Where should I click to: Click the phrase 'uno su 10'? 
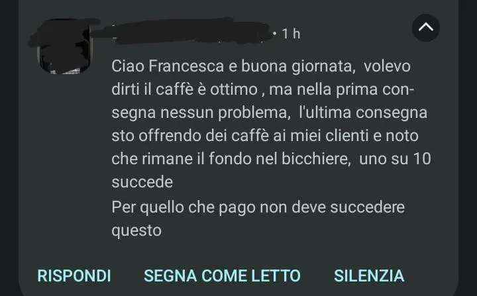(395, 159)
